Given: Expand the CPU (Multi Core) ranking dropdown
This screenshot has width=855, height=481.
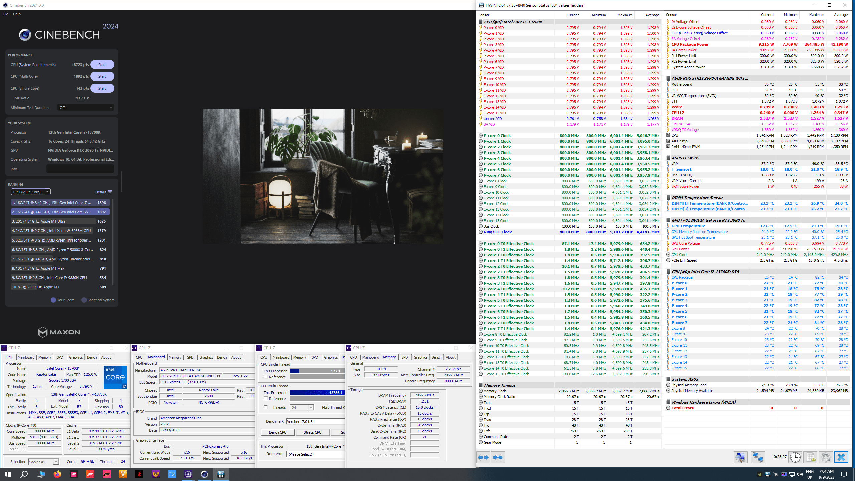Looking at the screenshot, I should point(31,192).
